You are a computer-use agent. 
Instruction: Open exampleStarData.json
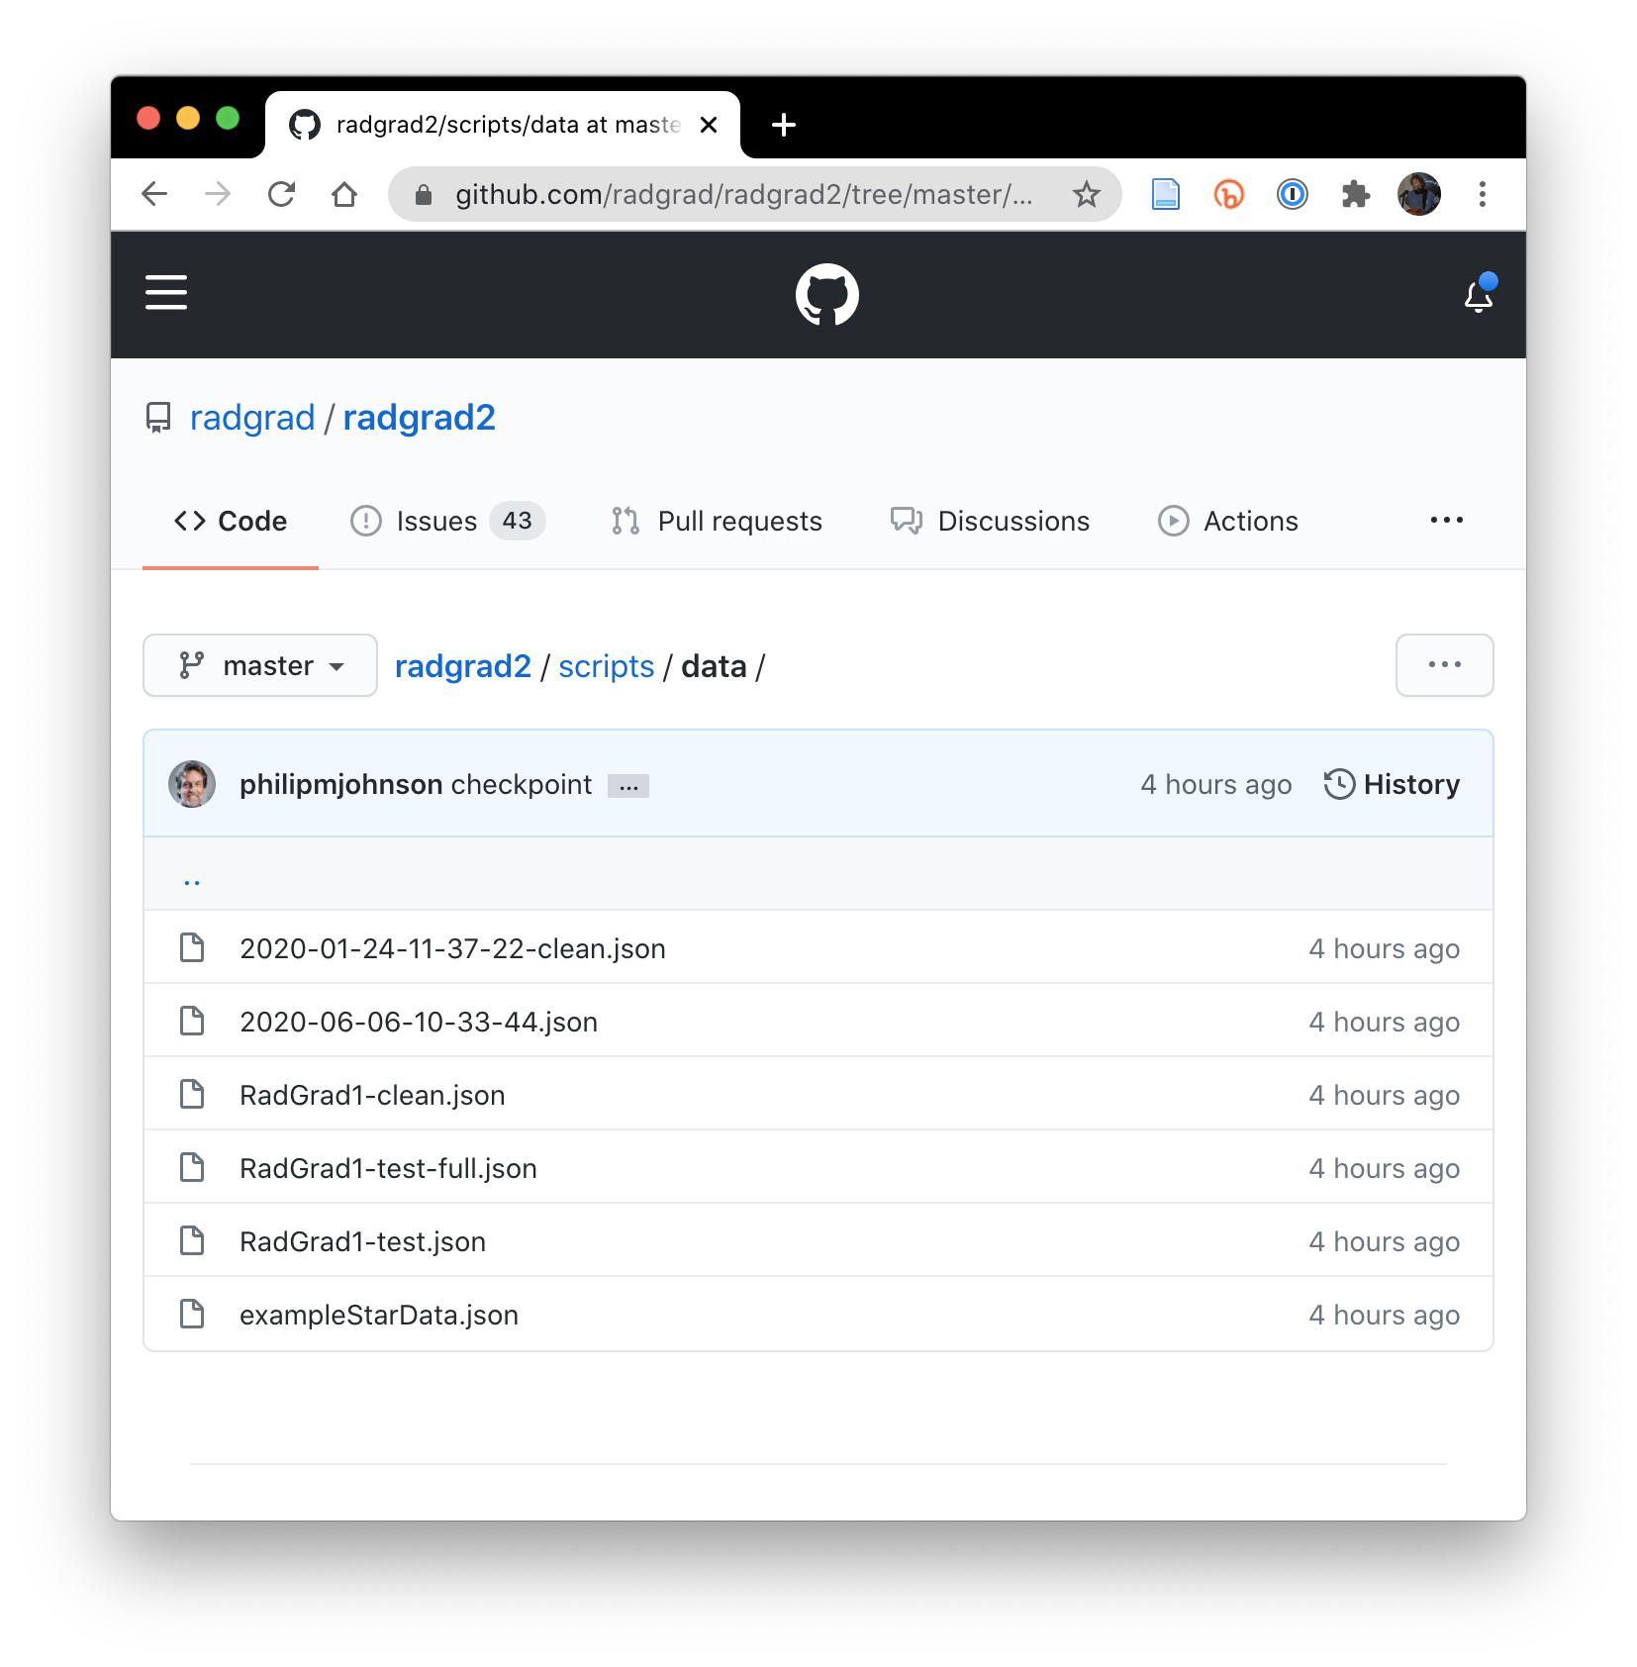[x=379, y=1315]
